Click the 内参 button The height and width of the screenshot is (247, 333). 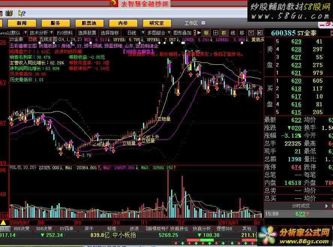click(123, 23)
